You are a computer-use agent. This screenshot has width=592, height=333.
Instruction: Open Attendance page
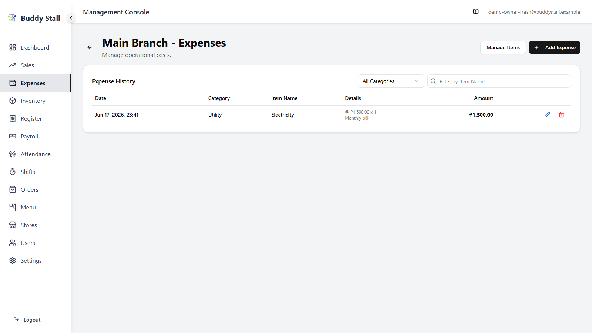point(36,154)
